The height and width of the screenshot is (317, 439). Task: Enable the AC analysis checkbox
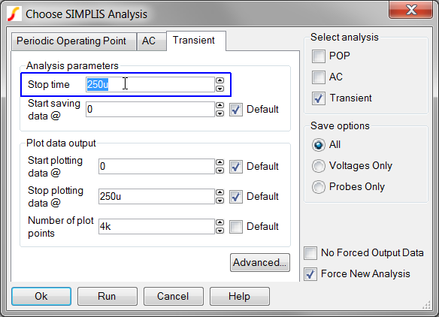(319, 77)
